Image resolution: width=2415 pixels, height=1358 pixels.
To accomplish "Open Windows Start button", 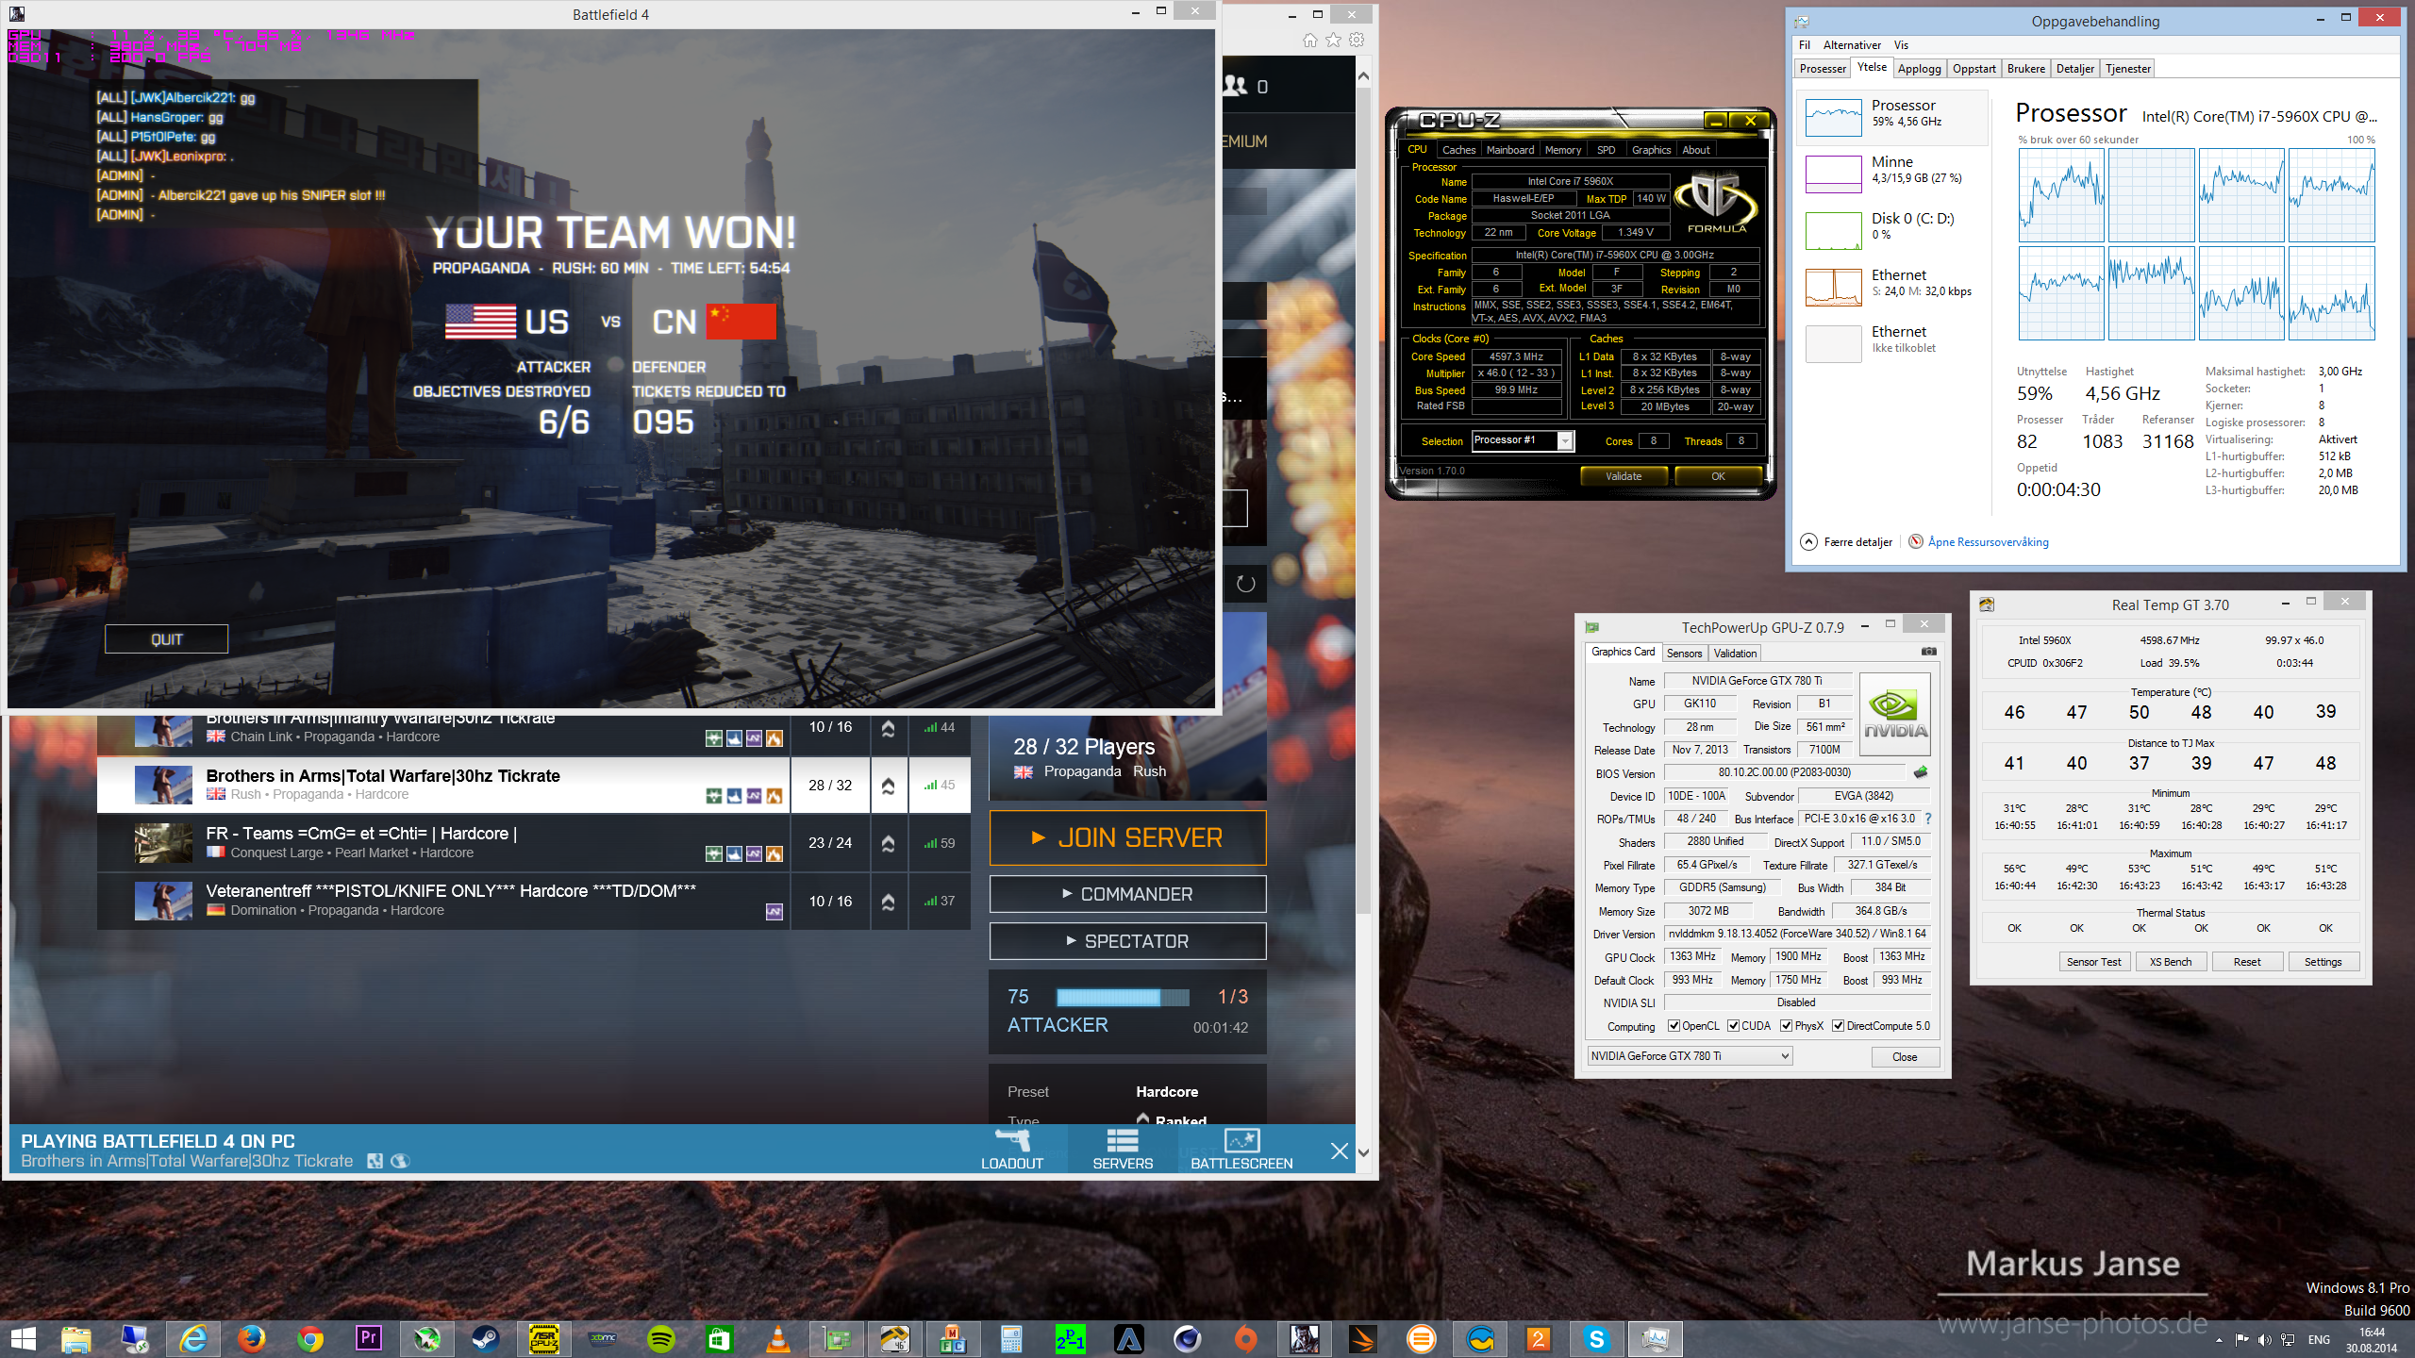I will (x=24, y=1339).
